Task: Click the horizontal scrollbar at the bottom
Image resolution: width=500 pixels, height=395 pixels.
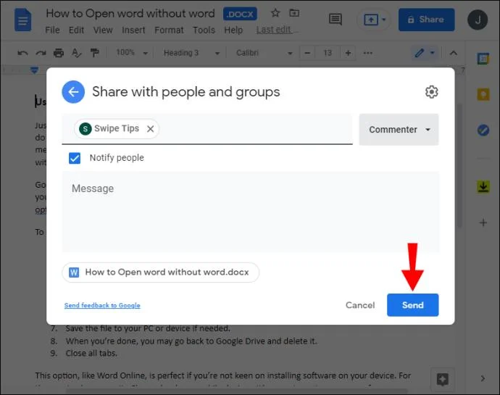Action: (x=236, y=391)
